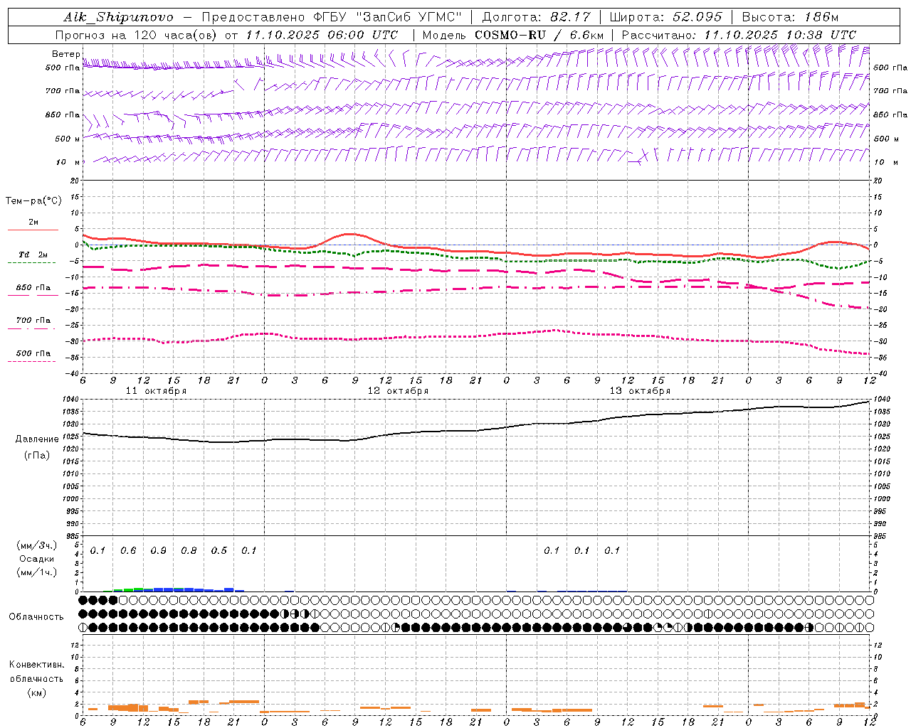Image resolution: width=911 pixels, height=728 pixels.
Task: Click the 0.8 precipitation amount
Action: click(x=189, y=550)
